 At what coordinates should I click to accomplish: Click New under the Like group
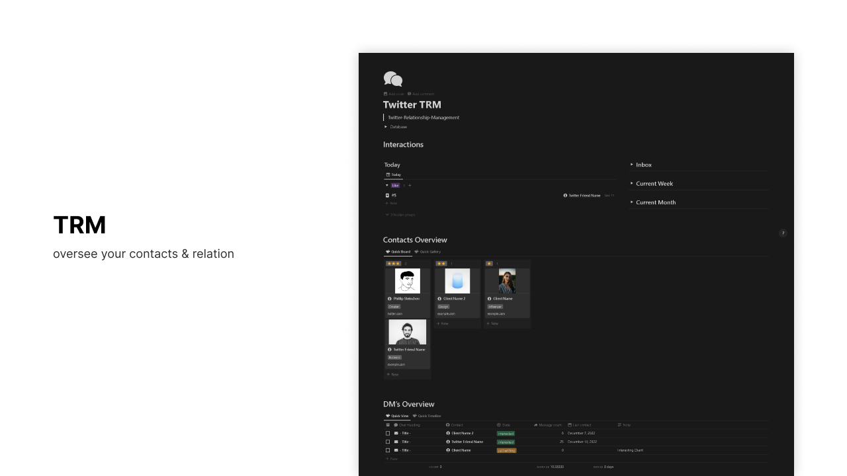click(392, 204)
